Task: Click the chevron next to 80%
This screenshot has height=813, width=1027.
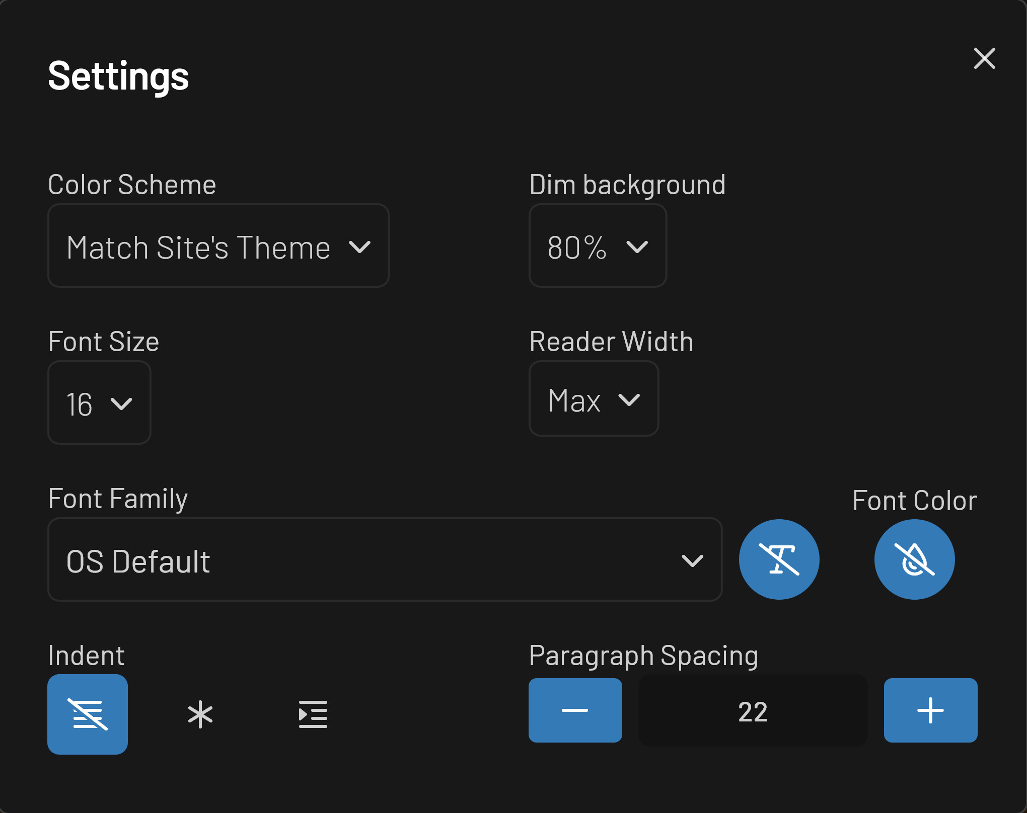Action: (637, 247)
